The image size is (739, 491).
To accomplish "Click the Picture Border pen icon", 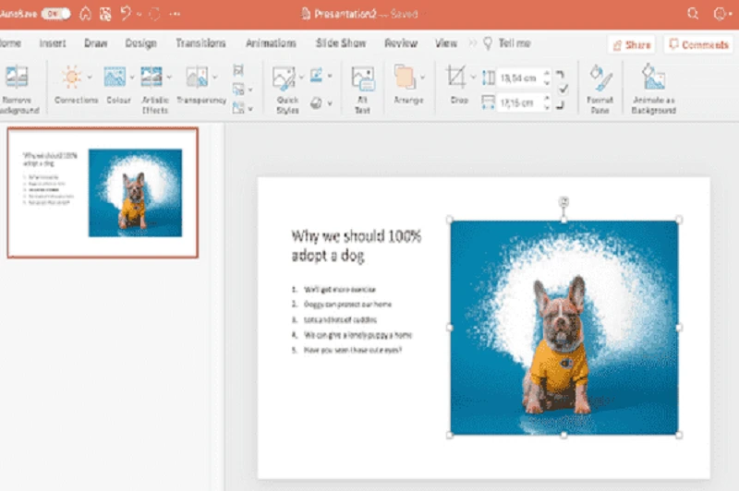I will point(316,76).
